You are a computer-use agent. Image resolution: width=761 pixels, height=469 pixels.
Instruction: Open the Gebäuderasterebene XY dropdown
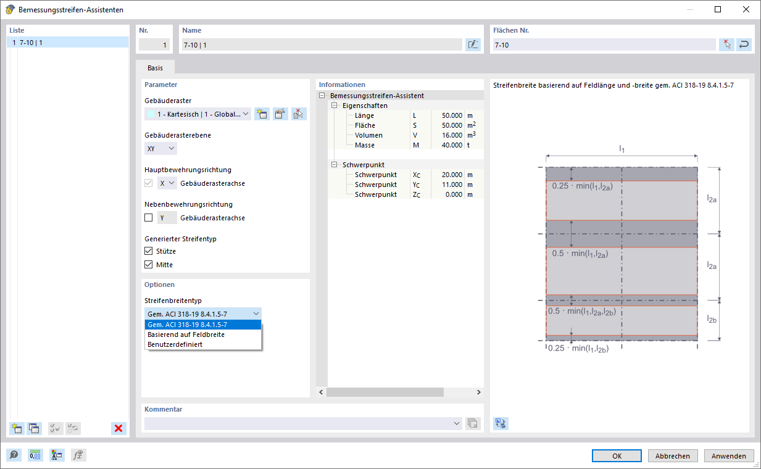(160, 149)
